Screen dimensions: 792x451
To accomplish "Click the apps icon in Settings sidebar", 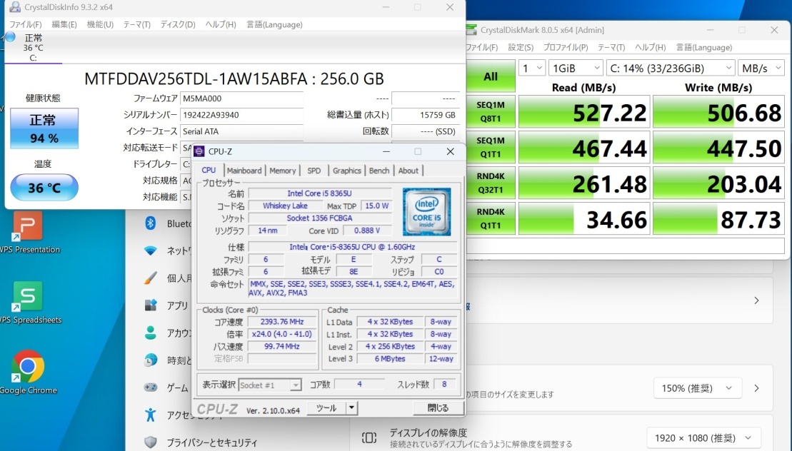I will (x=151, y=305).
